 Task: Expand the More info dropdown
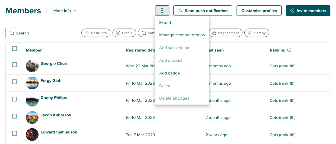[65, 11]
